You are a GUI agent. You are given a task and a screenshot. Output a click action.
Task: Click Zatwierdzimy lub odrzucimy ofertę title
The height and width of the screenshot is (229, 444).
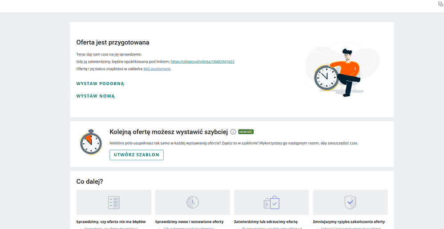point(266,221)
